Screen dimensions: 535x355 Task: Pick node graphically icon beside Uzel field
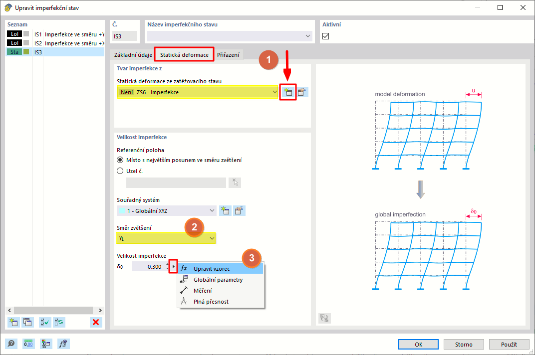coord(235,182)
